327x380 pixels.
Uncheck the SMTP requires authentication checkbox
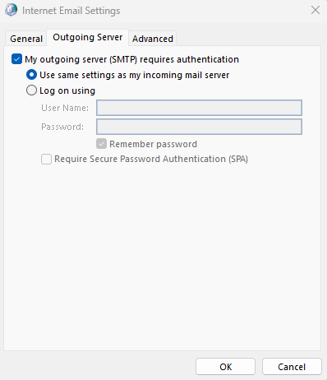pos(16,59)
